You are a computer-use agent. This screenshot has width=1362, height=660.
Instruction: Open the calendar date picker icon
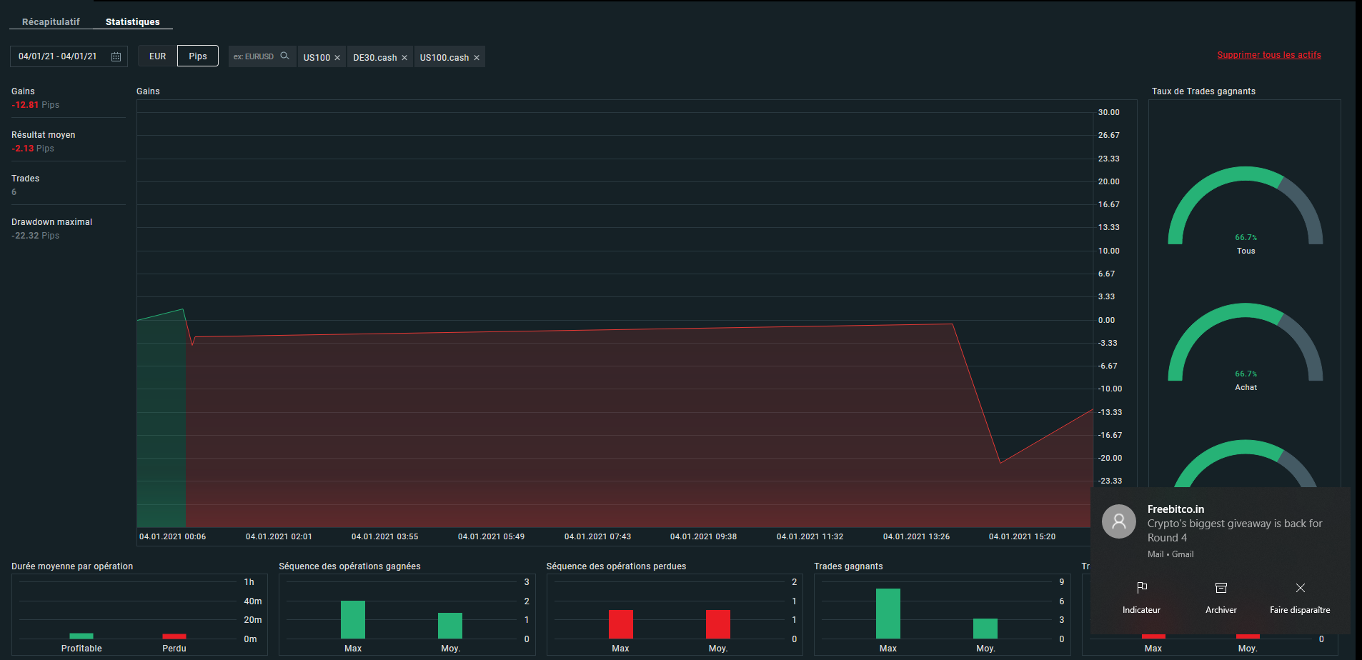[116, 56]
